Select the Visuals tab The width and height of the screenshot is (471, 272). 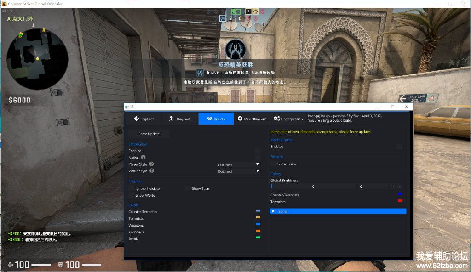[216, 119]
